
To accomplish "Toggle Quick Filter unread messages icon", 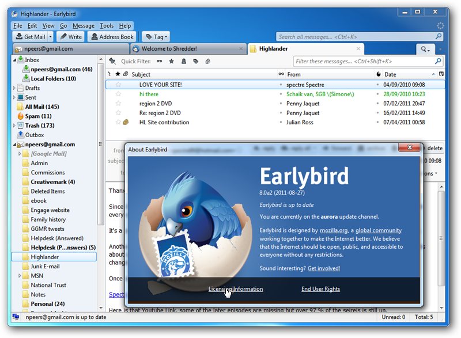I will [x=160, y=61].
